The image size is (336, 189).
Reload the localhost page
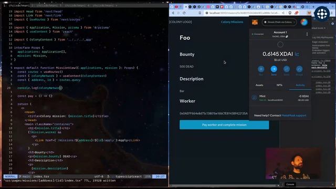[x=184, y=13]
